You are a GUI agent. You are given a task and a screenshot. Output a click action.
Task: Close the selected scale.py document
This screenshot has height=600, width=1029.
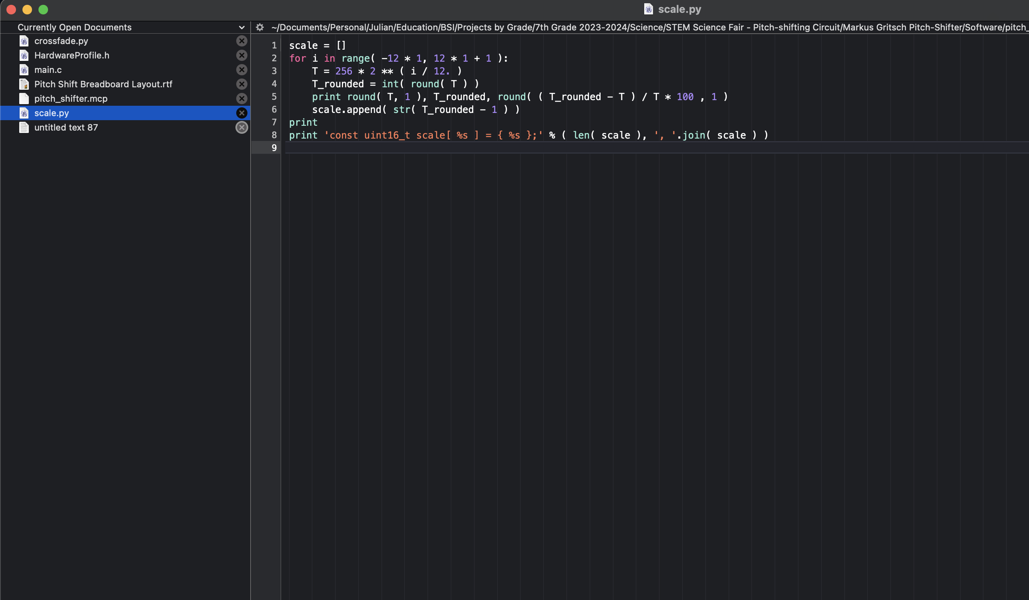pos(242,113)
